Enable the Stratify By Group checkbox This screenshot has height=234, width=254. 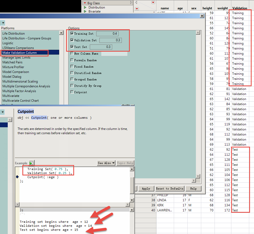coord(72,86)
